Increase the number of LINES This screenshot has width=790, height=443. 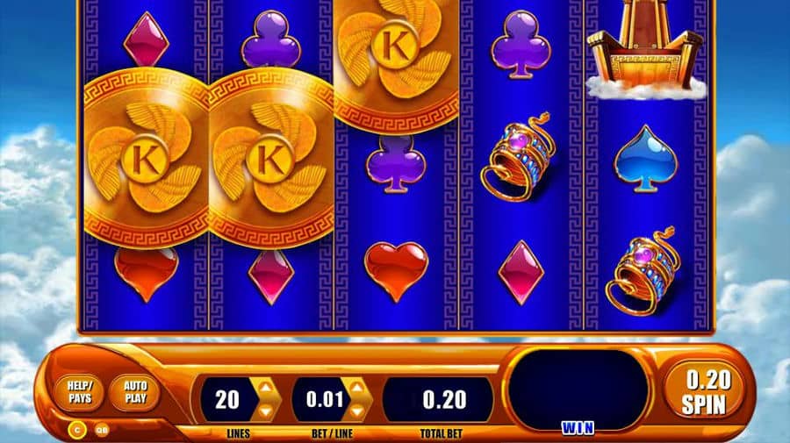click(265, 388)
